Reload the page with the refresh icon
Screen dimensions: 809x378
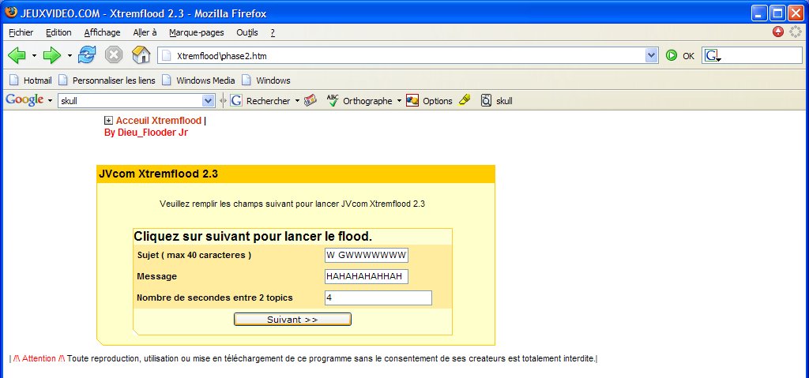pyautogui.click(x=87, y=55)
